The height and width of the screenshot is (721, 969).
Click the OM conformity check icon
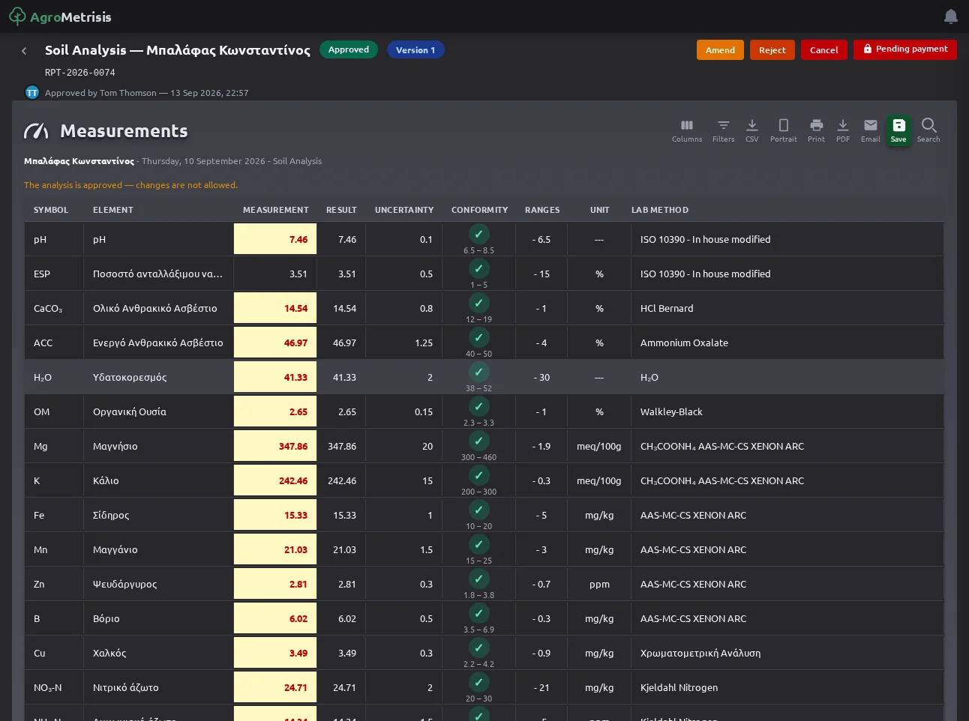pos(478,406)
